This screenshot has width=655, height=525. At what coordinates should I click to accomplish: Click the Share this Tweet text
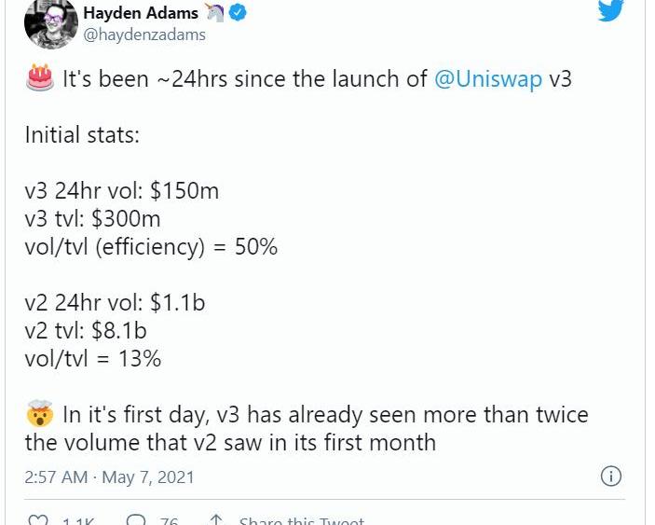click(302, 521)
